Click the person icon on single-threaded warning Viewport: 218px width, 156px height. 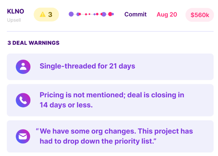[23, 66]
